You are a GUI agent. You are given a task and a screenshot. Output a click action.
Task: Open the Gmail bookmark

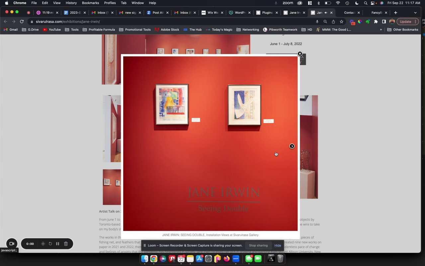click(11, 30)
